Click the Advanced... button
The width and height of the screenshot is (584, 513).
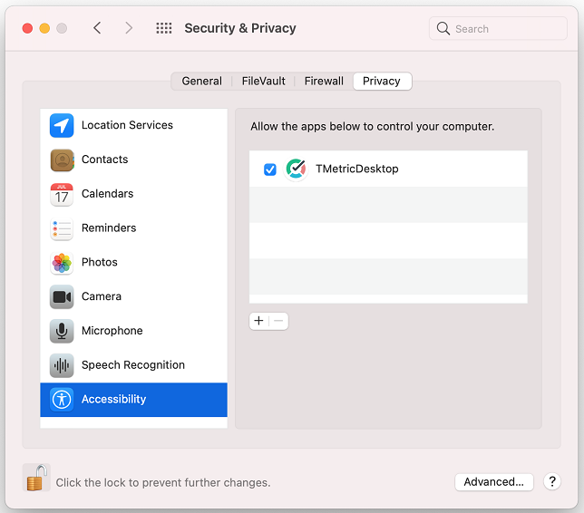click(494, 482)
